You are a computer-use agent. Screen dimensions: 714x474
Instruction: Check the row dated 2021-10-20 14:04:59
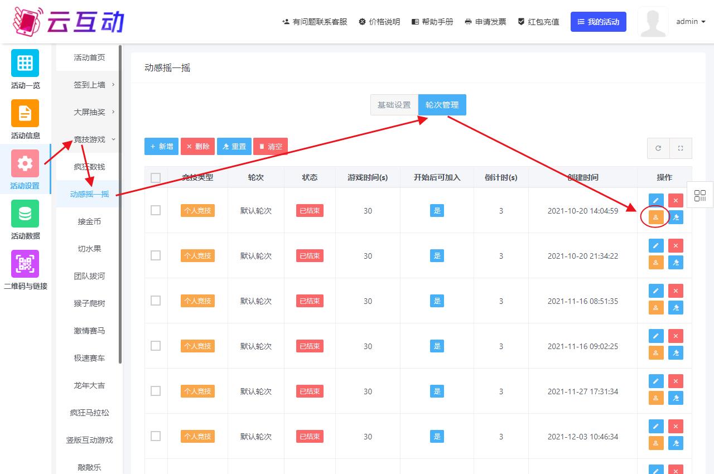[156, 210]
